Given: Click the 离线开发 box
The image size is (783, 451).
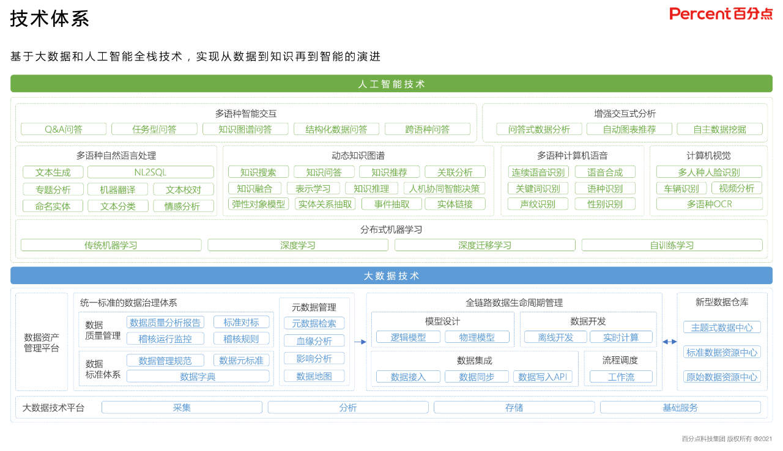Looking at the screenshot, I should (x=556, y=337).
